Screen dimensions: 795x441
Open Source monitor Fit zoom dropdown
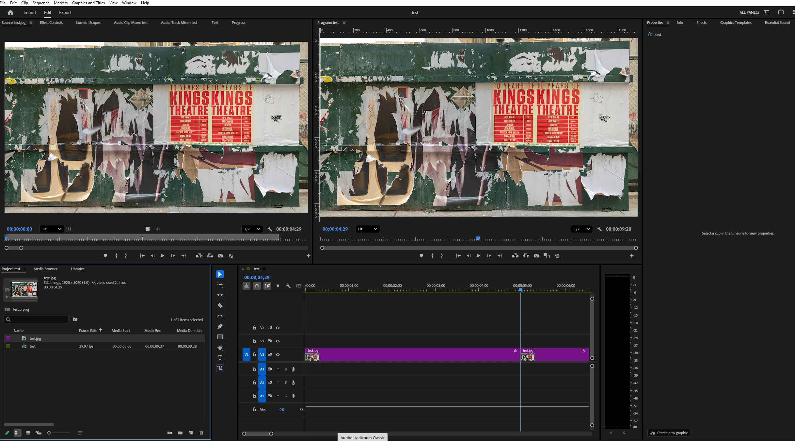tap(52, 229)
